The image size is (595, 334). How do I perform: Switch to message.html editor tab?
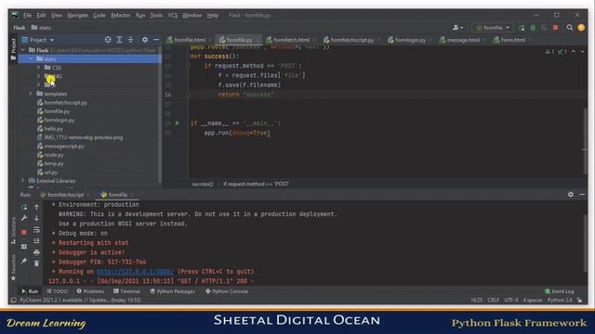[x=462, y=40]
